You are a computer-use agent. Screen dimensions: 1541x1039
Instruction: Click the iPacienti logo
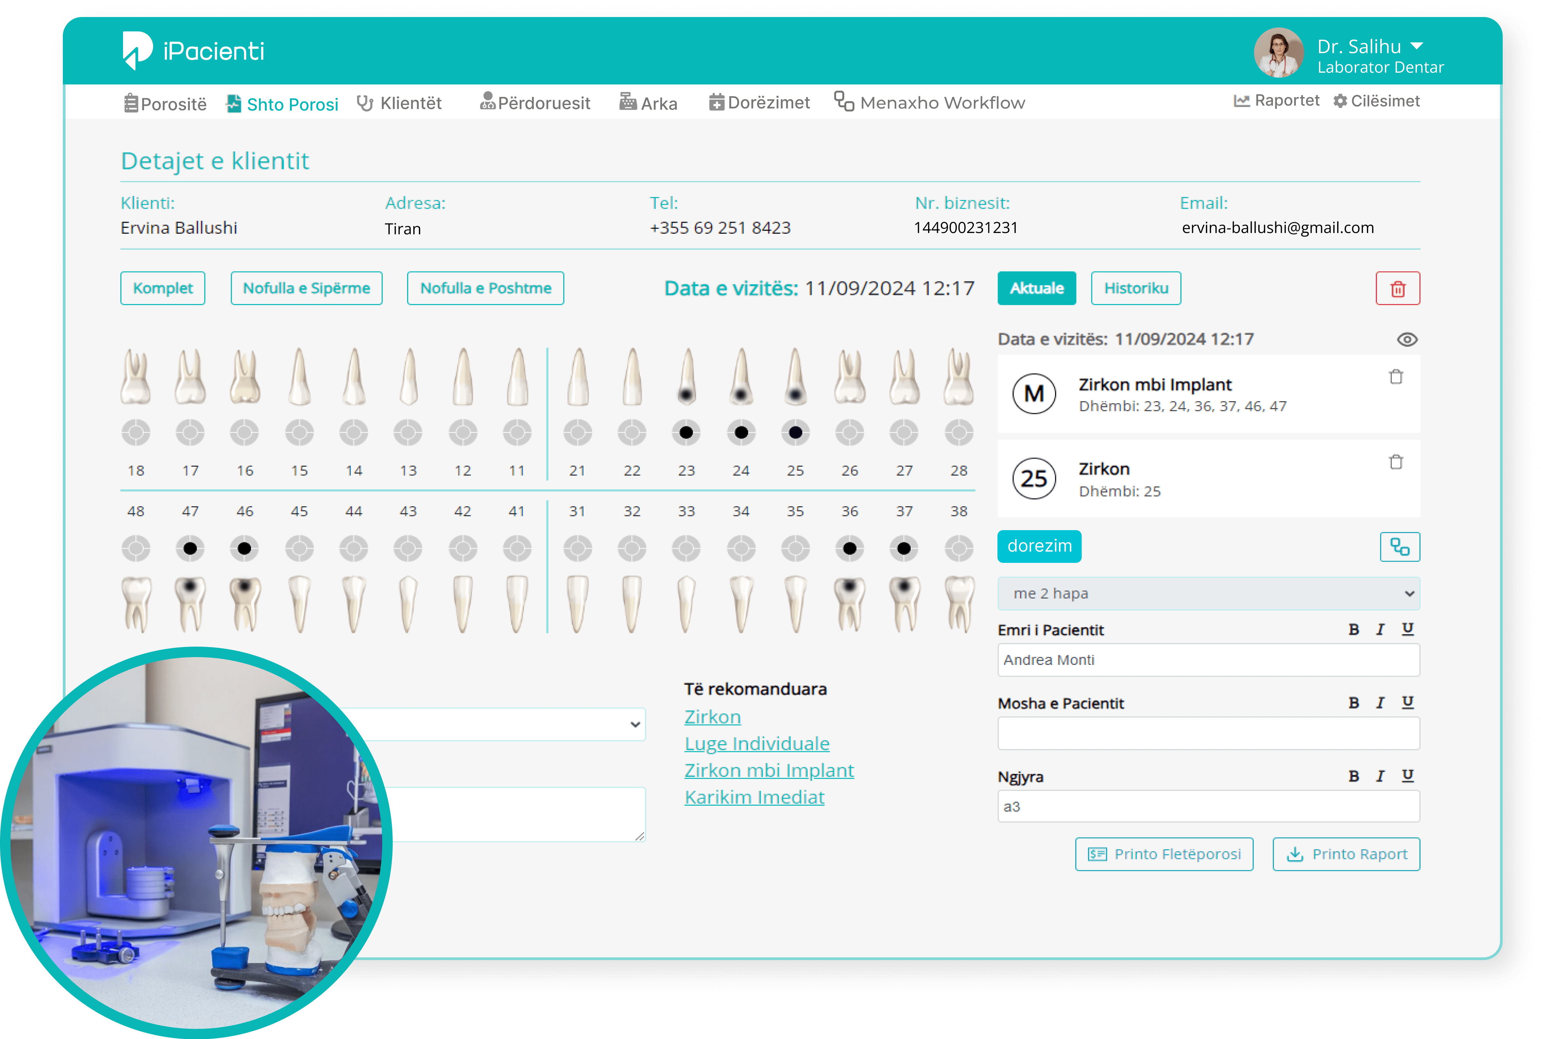click(193, 50)
